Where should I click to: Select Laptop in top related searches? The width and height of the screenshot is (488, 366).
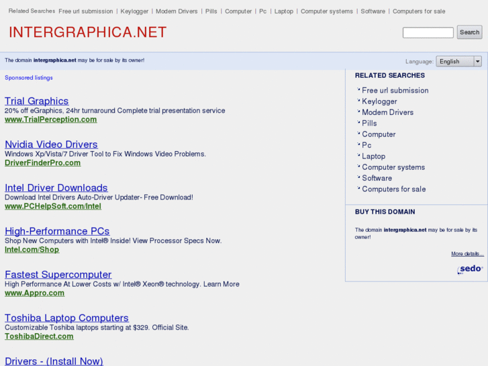pos(284,11)
